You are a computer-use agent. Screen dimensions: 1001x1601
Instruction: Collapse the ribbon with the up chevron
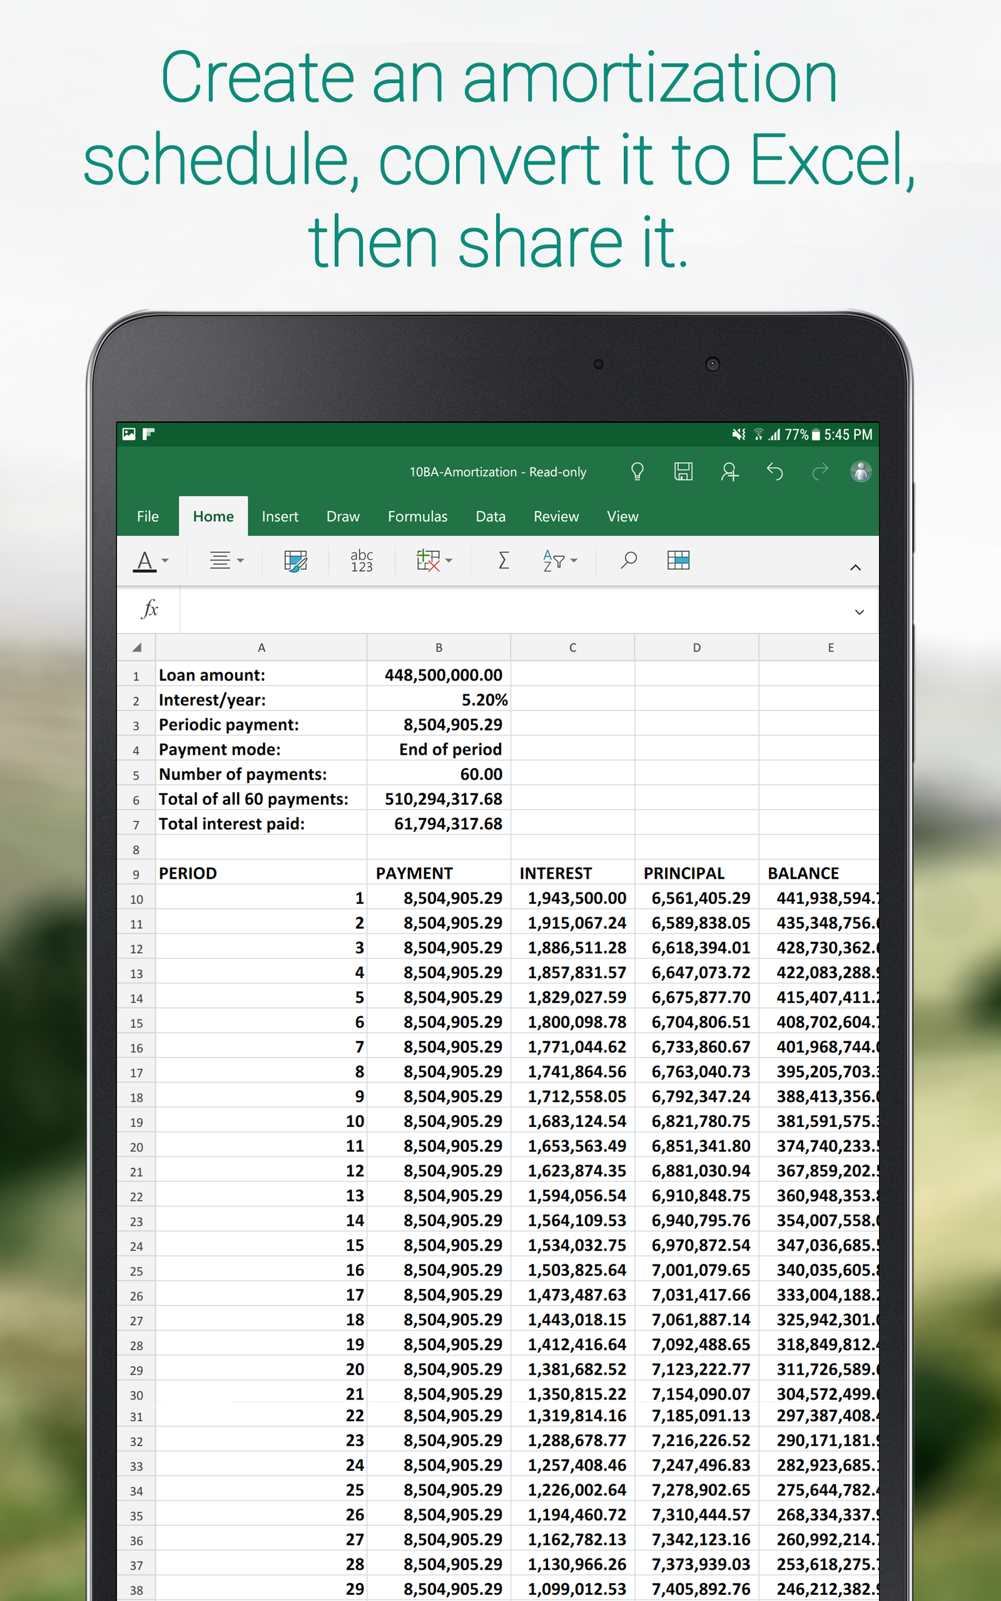click(x=855, y=567)
